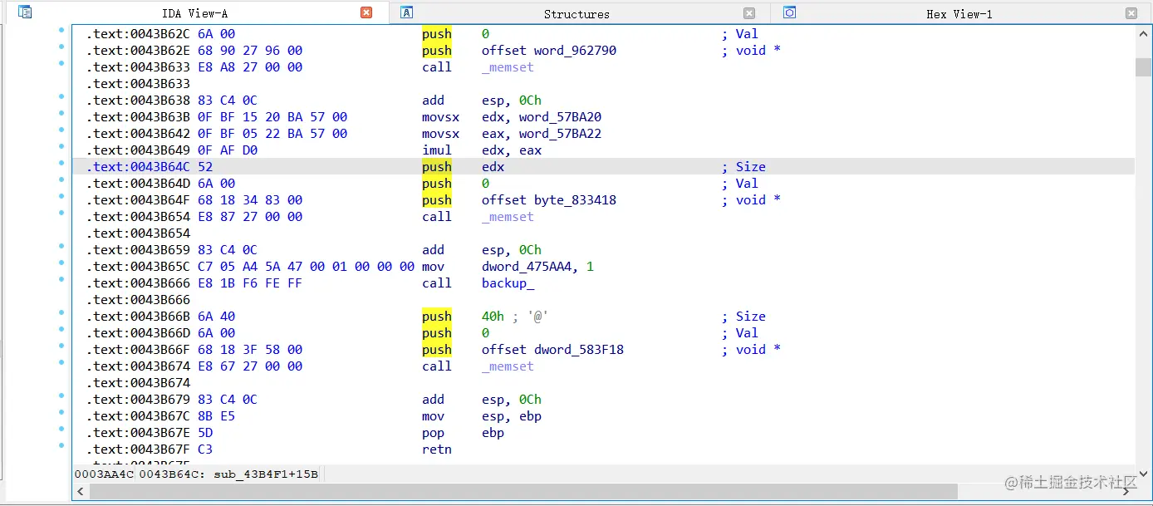This screenshot has width=1153, height=506.
Task: Click the Hex View-1 tab icon
Action: tap(790, 12)
